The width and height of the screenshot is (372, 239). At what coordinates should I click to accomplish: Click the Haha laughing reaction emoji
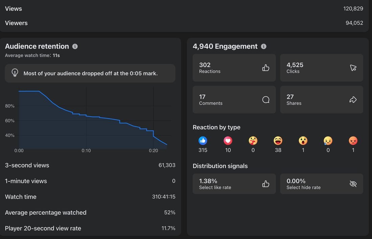click(278, 141)
